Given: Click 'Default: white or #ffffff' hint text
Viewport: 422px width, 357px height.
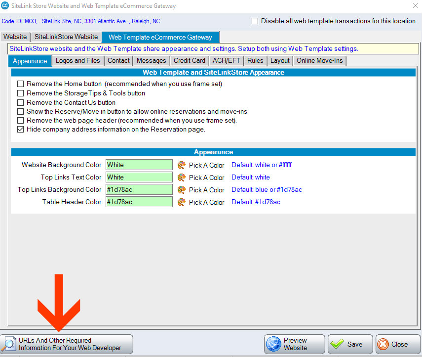Looking at the screenshot, I should tap(262, 165).
